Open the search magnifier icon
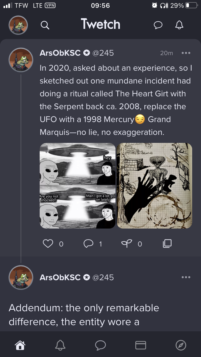The image size is (201, 357). 45,25
